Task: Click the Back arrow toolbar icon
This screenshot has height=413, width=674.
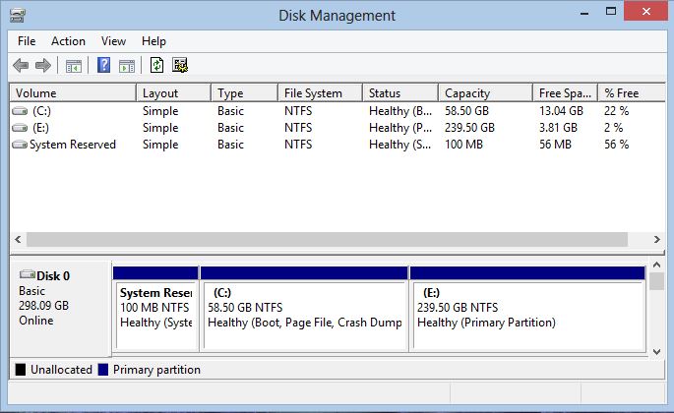Action: pos(21,66)
